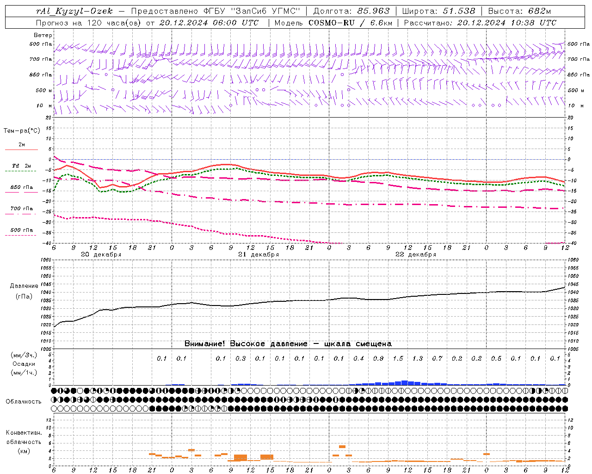Click the '(мм/3ч.)' precipitation unit label
The image size is (592, 474).
tap(24, 355)
